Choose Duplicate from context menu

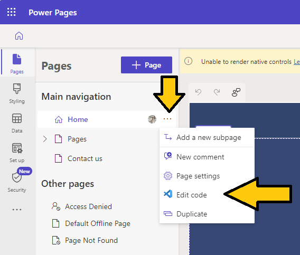tap(207, 214)
